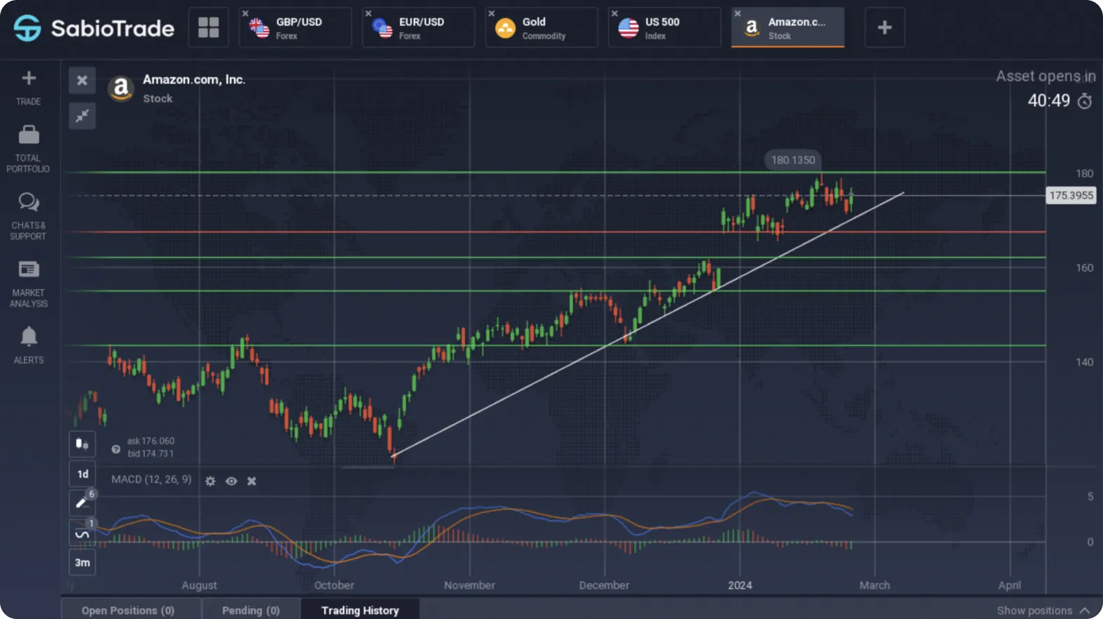This screenshot has width=1103, height=619.
Task: Toggle MACD indicator visibility eye
Action: click(x=231, y=481)
